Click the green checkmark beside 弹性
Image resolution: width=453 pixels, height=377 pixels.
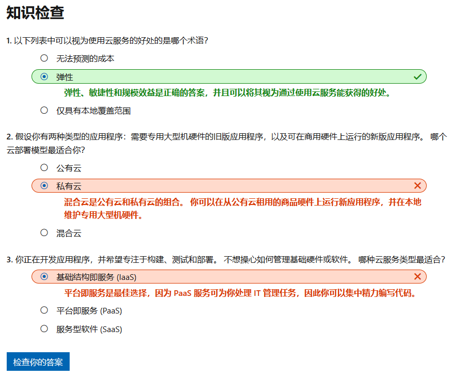click(x=417, y=76)
